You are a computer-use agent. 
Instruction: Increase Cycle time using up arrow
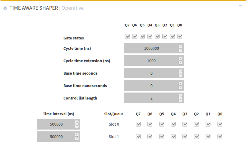tap(181, 46)
